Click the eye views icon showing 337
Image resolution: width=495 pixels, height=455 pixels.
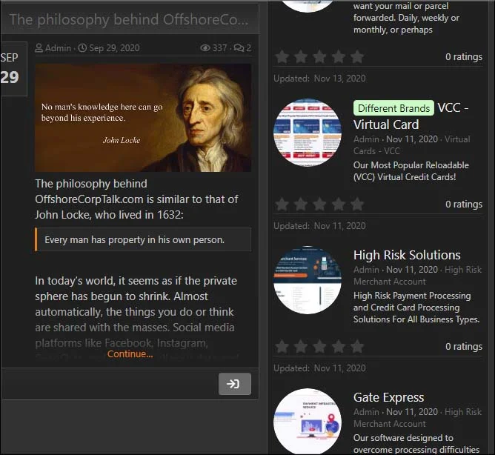pos(205,48)
